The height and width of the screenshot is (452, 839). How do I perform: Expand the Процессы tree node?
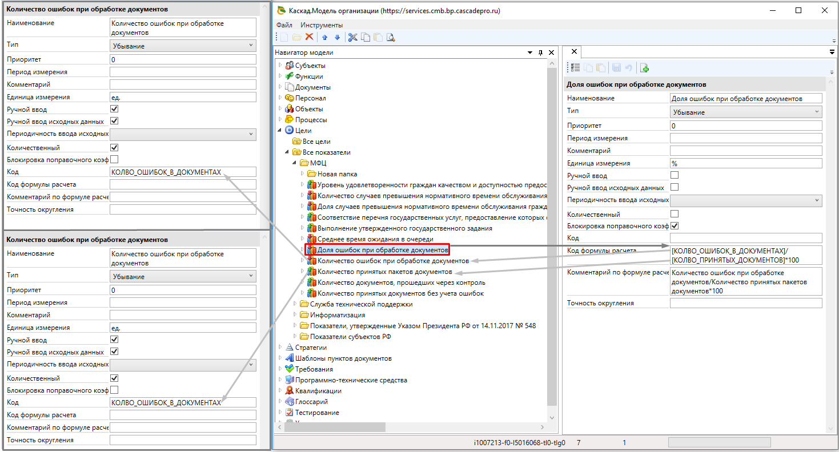280,120
